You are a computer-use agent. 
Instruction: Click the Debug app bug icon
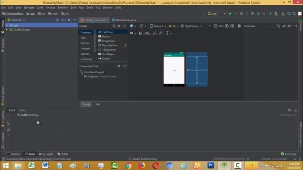coord(241,14)
